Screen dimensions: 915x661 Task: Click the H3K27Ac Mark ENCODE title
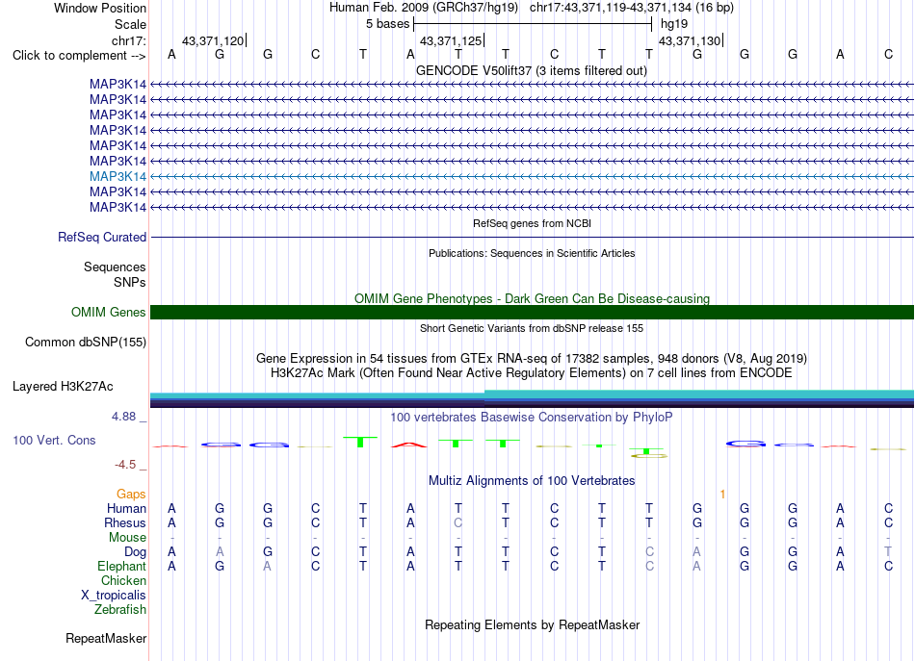coord(532,372)
